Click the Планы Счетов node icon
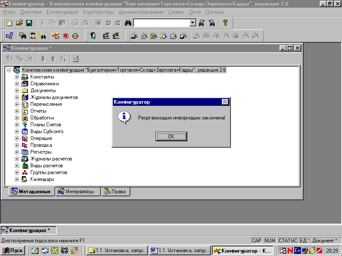 coord(25,125)
